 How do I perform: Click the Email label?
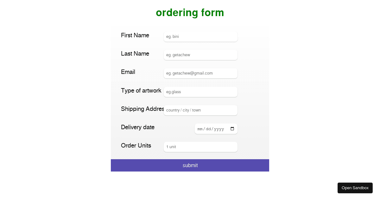pyautogui.click(x=128, y=72)
